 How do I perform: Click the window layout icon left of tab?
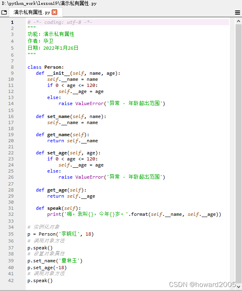4,13
